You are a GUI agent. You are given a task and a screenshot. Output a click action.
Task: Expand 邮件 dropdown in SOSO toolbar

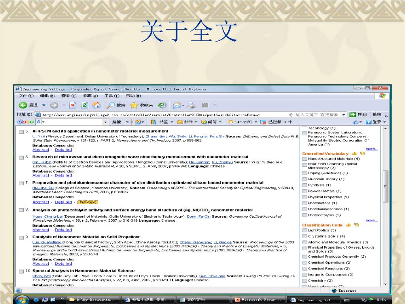click(x=196, y=122)
